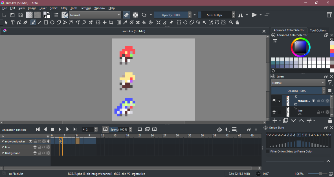The width and height of the screenshot is (334, 177).
Task: Click the Reload original preset icon
Action: (144, 15)
